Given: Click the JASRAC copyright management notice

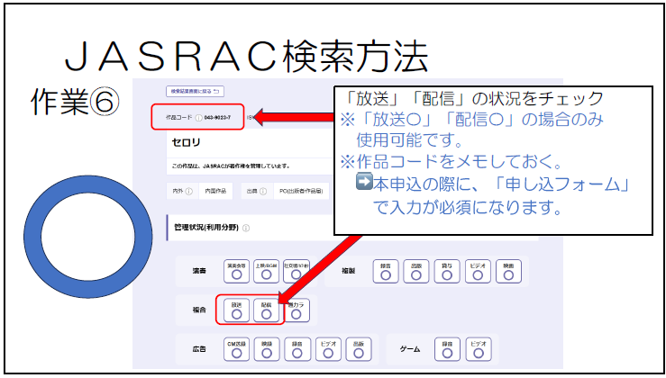Looking at the screenshot, I should (231, 166).
